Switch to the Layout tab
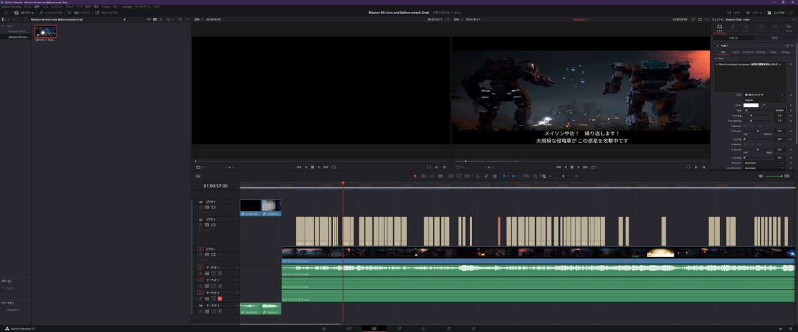 coord(735,51)
